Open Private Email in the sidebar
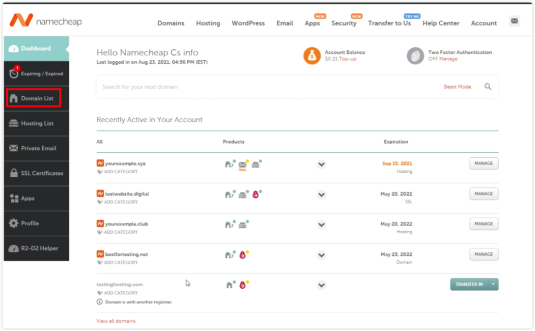The image size is (535, 331). pyautogui.click(x=36, y=148)
